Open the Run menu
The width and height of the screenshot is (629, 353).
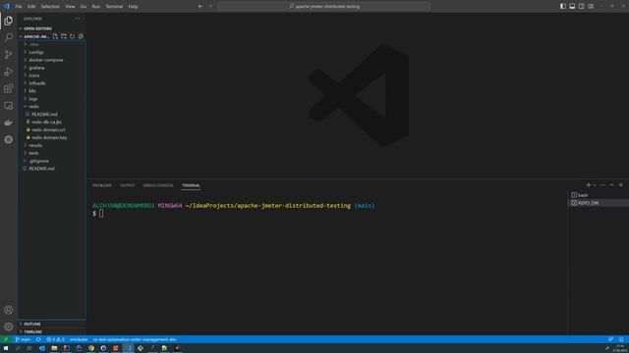[x=96, y=7]
